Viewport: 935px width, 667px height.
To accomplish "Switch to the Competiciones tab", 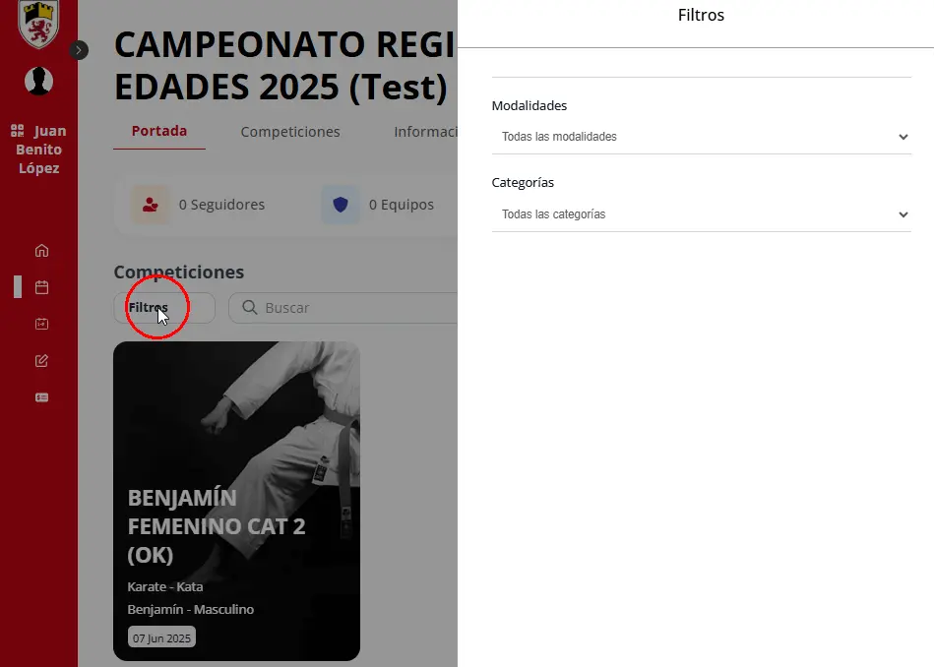I will tap(290, 132).
